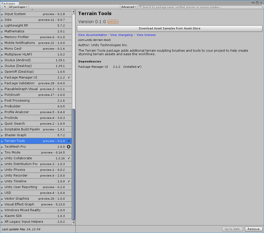Expand the TextMesh Pro arrow
Image resolution: width=264 pixels, height=233 pixels.
pos(2,147)
